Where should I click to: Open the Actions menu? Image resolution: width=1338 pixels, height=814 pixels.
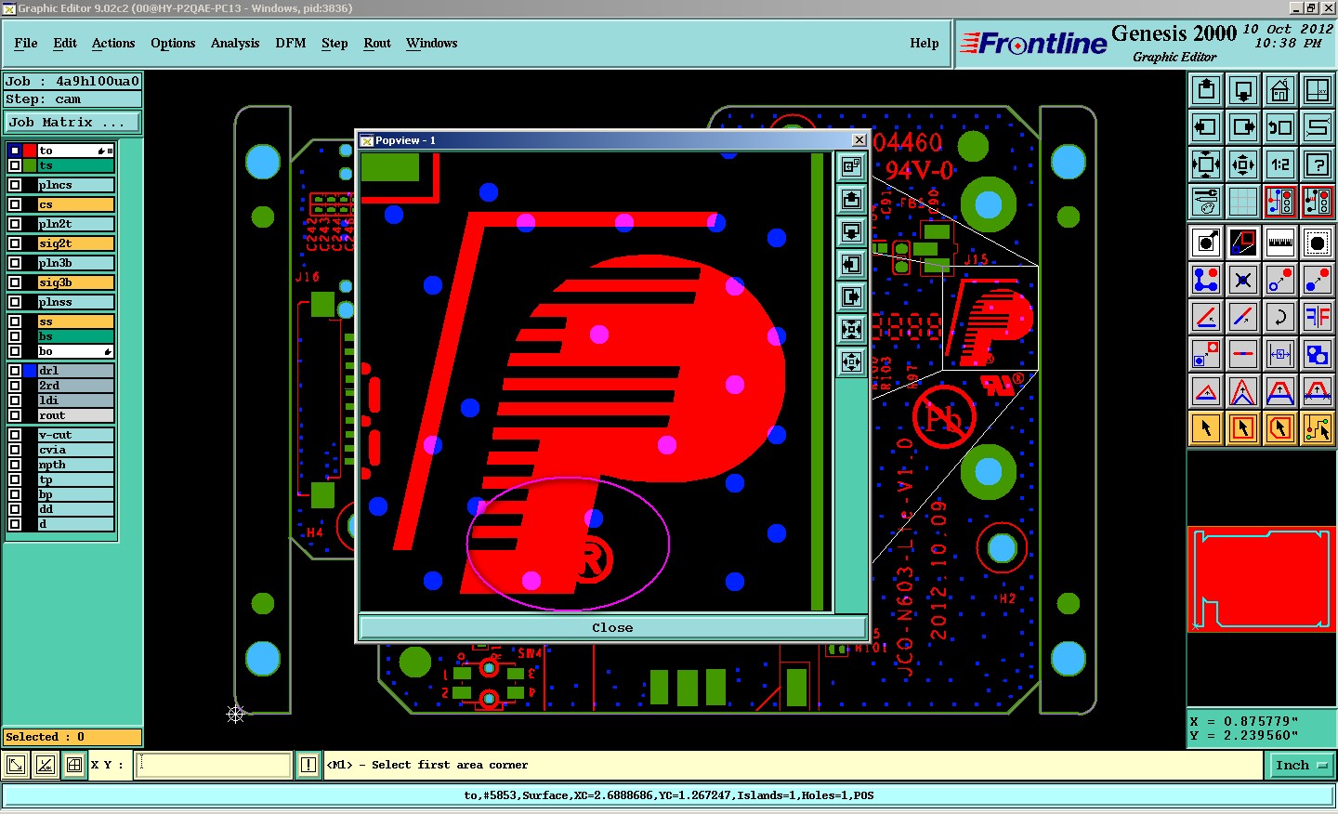pyautogui.click(x=113, y=43)
